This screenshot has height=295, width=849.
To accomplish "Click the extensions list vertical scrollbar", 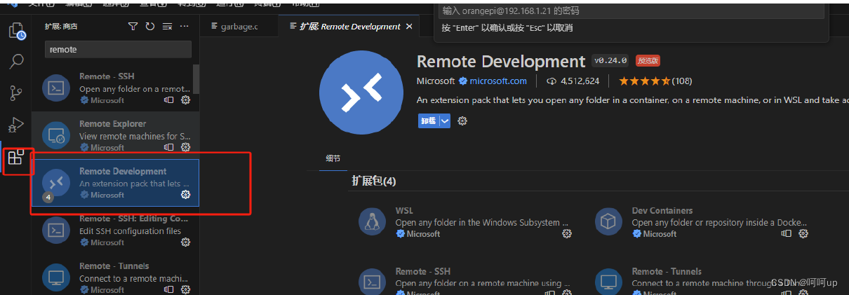I will click(x=196, y=78).
